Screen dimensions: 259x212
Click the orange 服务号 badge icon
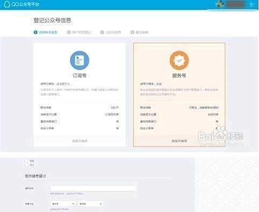[179, 60]
